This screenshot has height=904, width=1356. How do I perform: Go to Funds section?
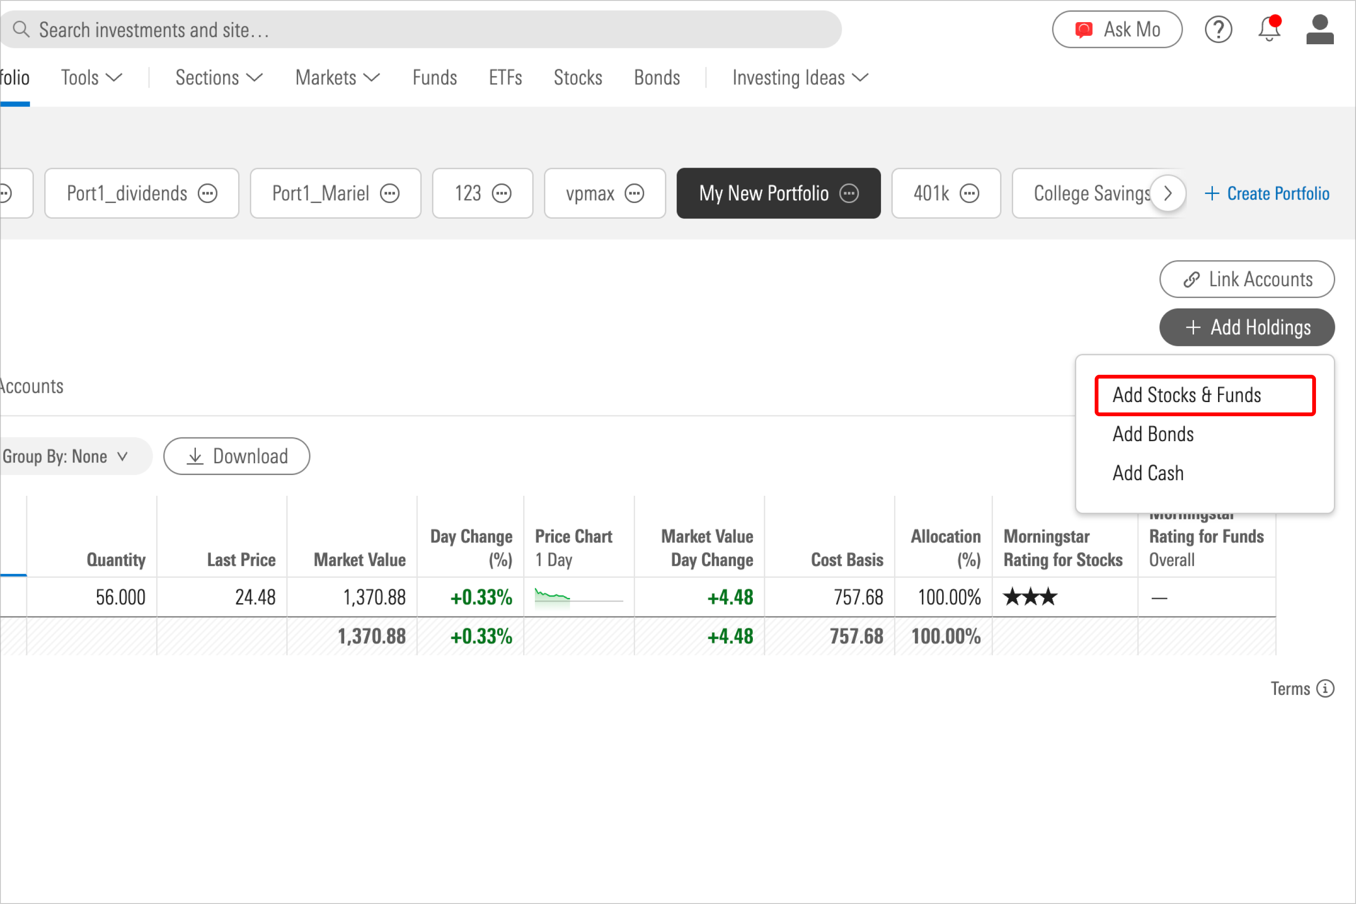click(435, 78)
